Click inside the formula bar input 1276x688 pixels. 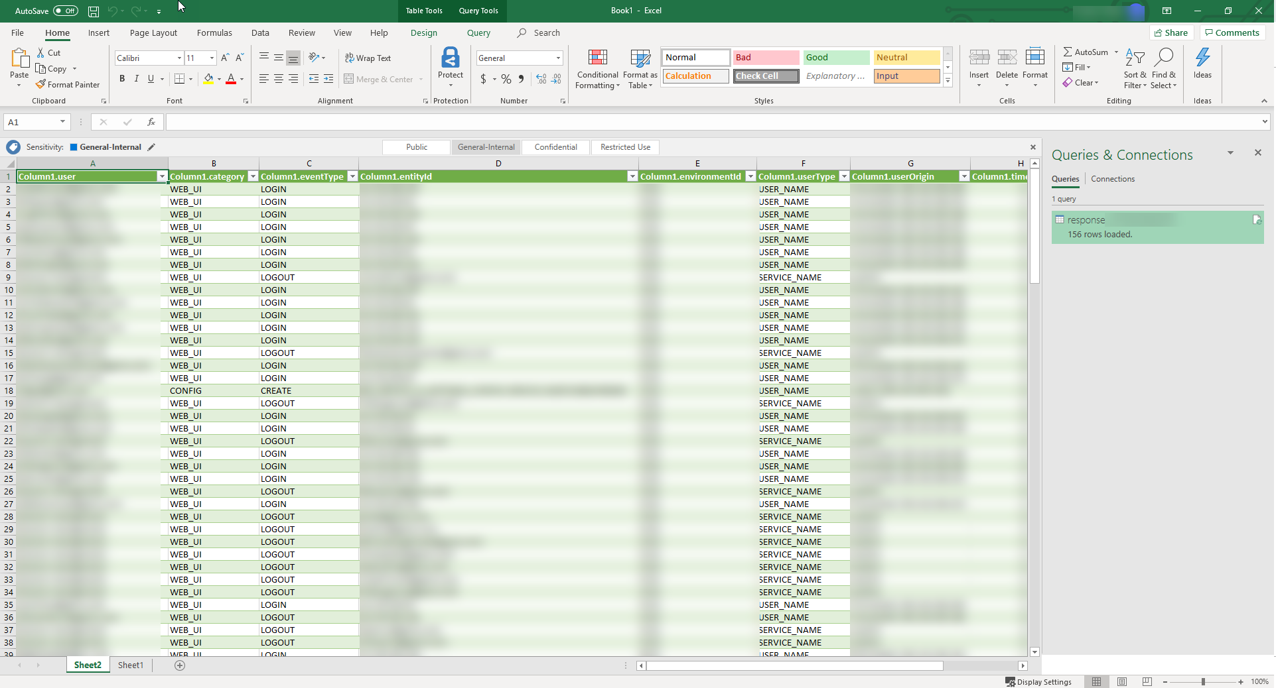point(710,122)
